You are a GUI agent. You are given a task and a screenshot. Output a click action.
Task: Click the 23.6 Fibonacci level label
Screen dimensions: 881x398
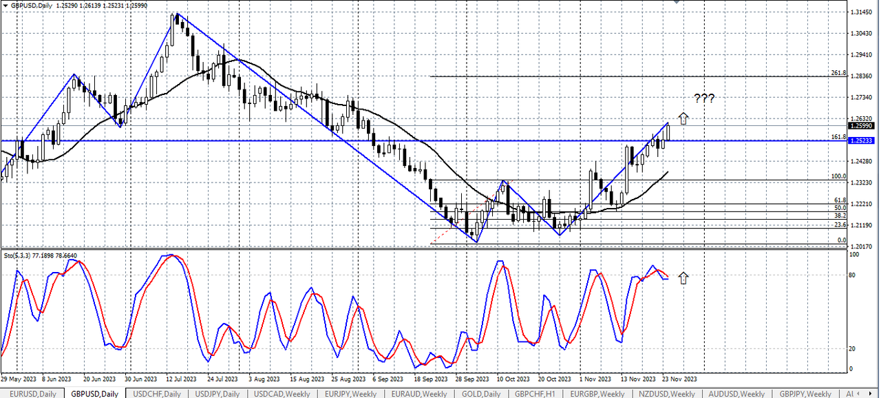click(840, 224)
